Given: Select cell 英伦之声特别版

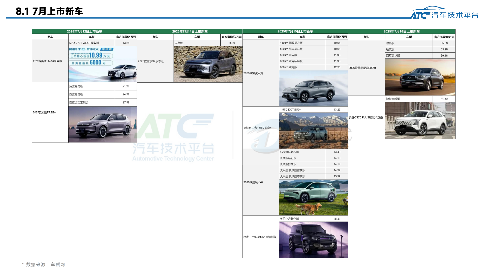Looking at the screenshot, I should 302,219.
